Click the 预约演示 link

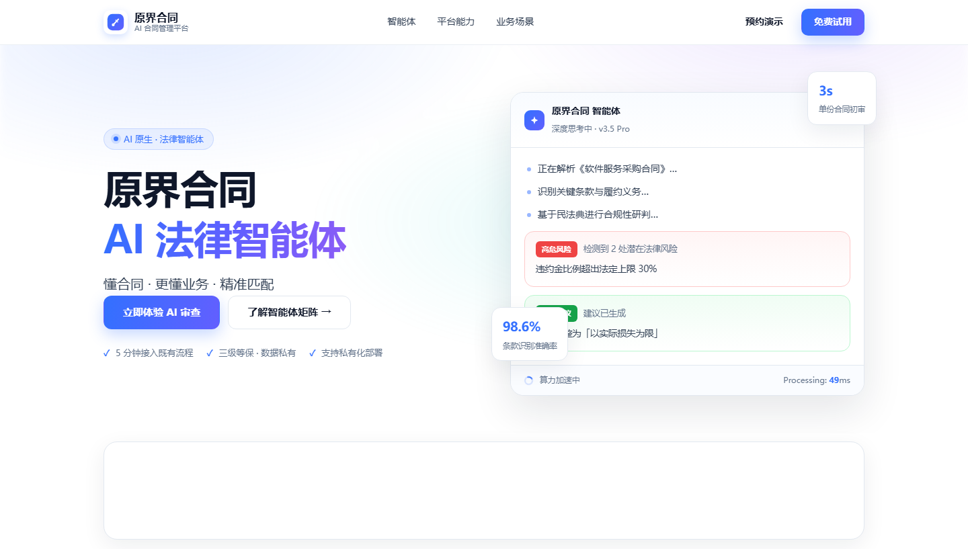(x=764, y=22)
